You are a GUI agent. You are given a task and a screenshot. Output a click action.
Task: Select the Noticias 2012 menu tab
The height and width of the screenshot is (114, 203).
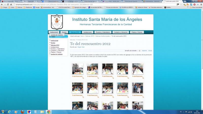[75, 32]
